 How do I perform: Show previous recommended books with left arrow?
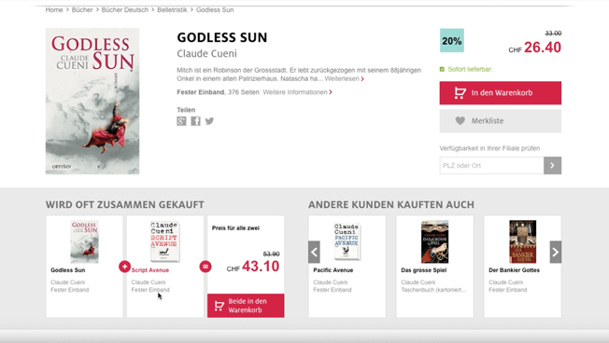coord(314,252)
